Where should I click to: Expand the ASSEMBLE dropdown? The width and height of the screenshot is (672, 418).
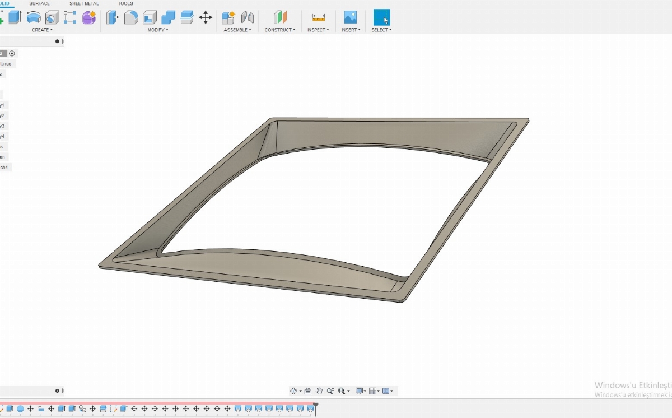coord(237,30)
